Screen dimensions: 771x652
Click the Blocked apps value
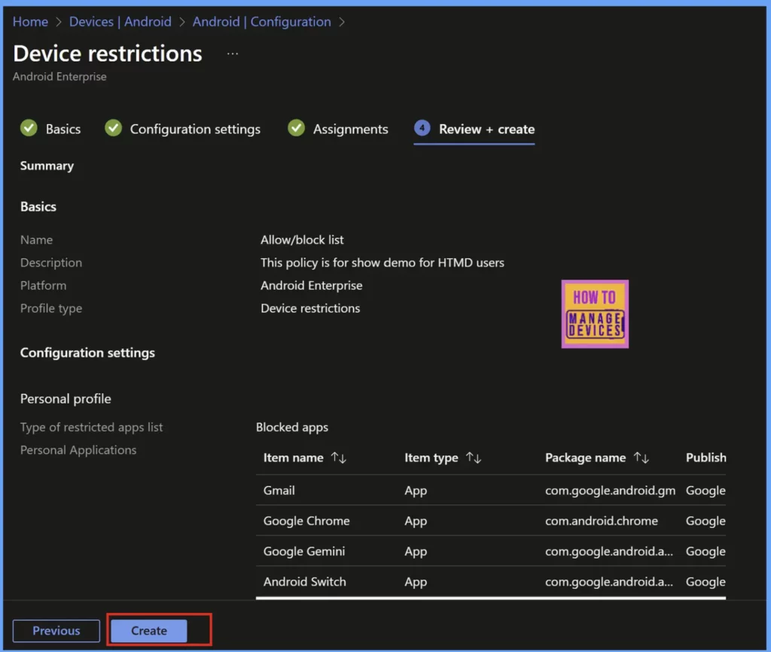292,428
